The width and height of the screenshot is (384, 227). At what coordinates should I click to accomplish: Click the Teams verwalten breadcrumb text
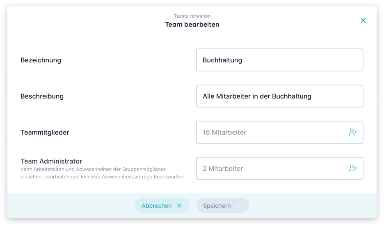pos(192,16)
